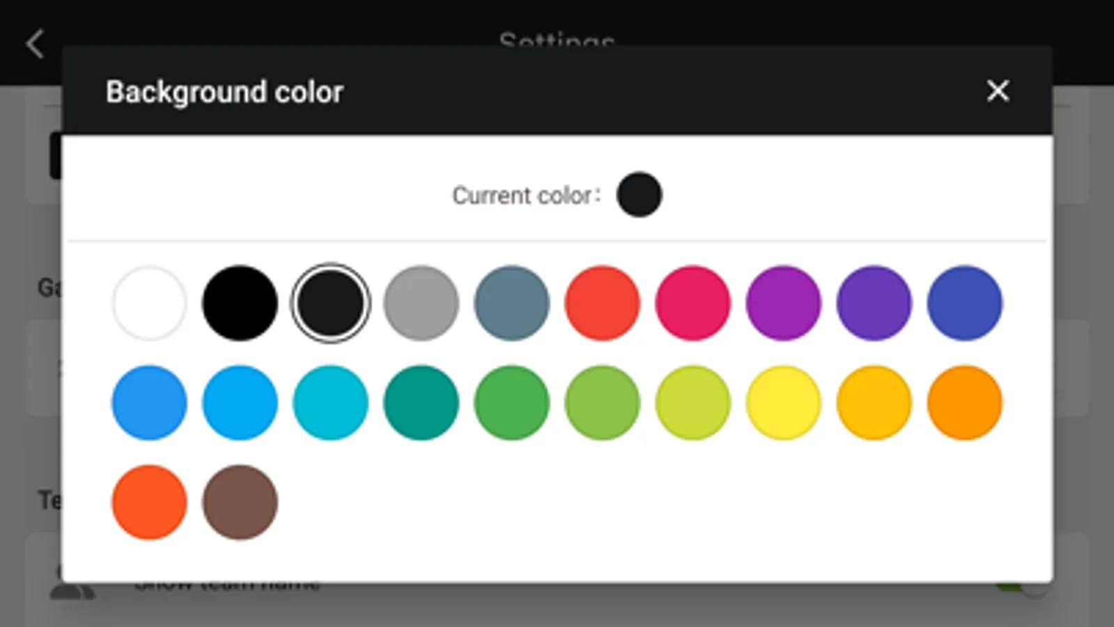Choose the ringed dark charcoal swatch
The height and width of the screenshot is (627, 1114).
(x=330, y=303)
